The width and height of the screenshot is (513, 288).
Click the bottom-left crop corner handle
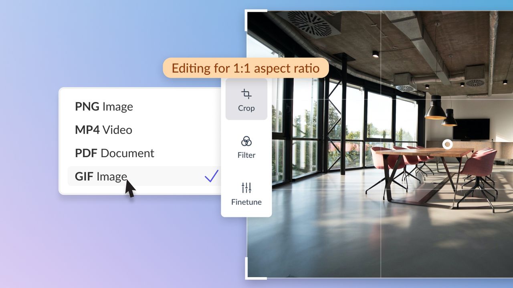256,268
